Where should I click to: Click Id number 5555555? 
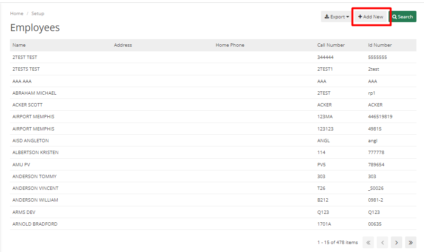pyautogui.click(x=378, y=57)
